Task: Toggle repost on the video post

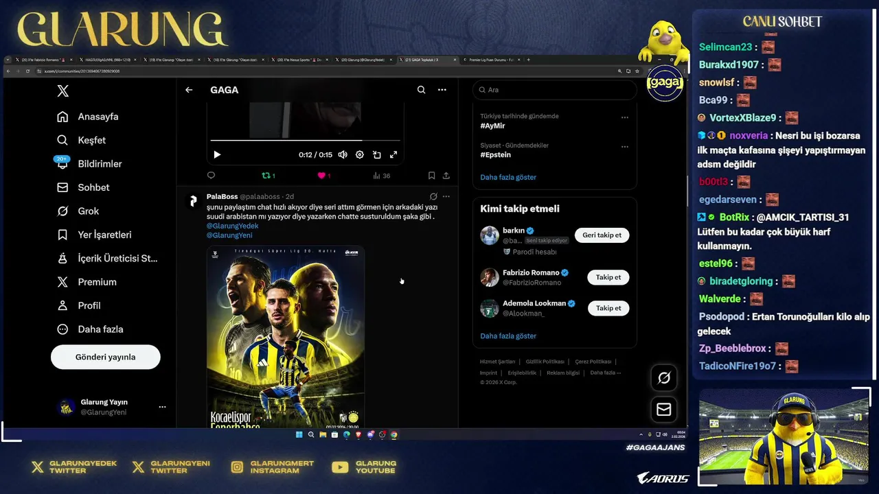Action: coord(269,176)
